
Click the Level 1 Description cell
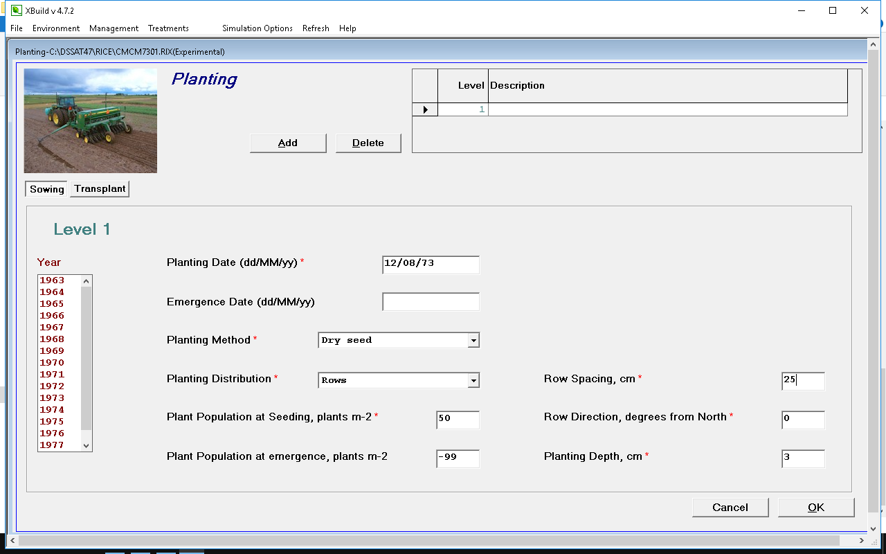667,109
